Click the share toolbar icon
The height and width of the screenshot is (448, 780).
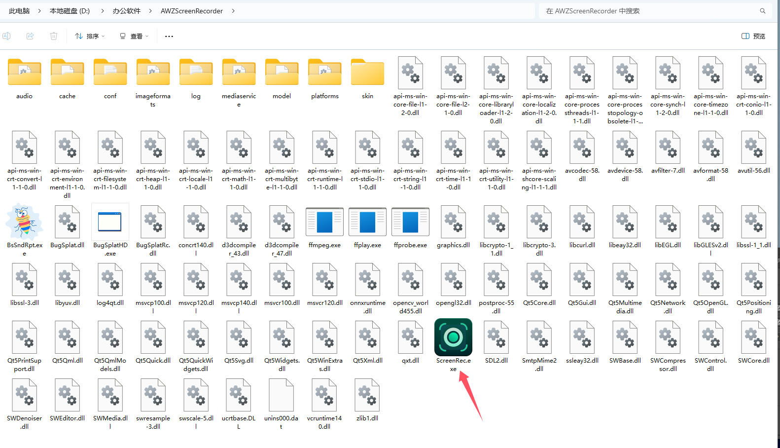pyautogui.click(x=30, y=36)
